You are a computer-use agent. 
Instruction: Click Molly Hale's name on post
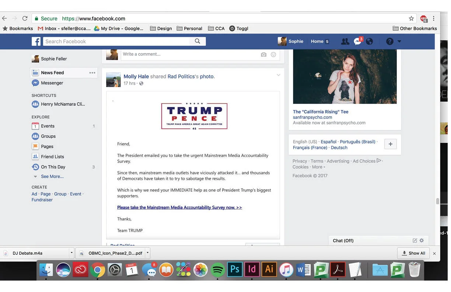pyautogui.click(x=136, y=77)
